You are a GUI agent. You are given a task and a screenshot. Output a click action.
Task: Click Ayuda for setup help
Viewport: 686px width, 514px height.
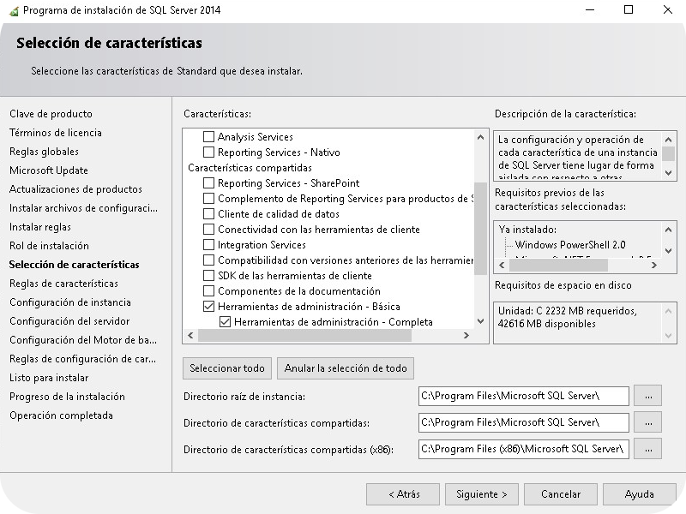point(638,494)
